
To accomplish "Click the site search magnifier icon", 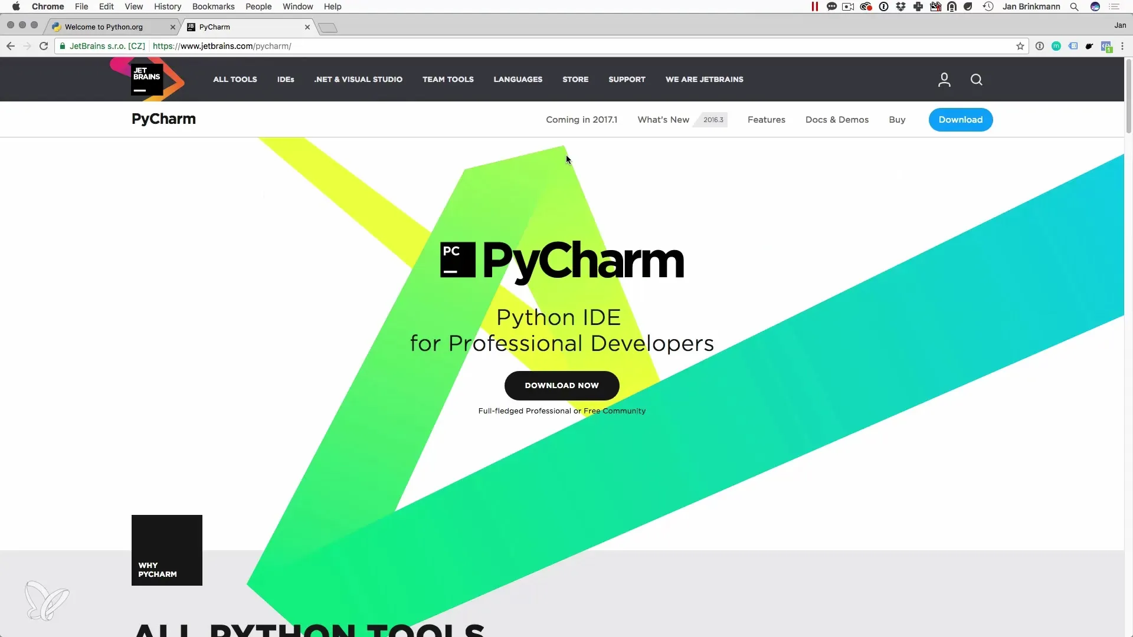I will (x=977, y=80).
